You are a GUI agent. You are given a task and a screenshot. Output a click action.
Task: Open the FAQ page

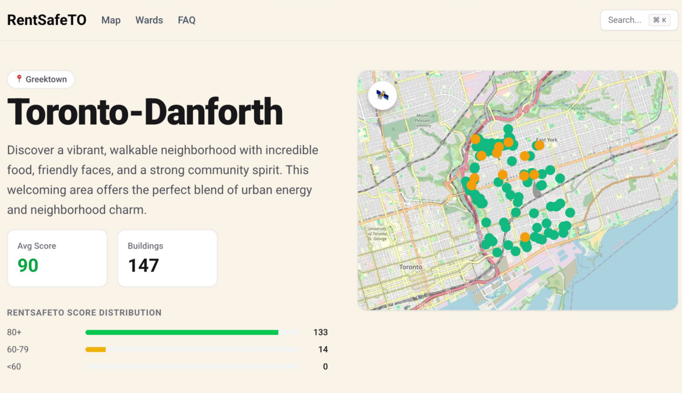186,20
